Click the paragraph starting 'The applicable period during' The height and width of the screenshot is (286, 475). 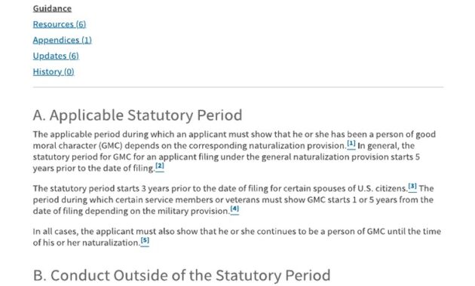coord(234,151)
